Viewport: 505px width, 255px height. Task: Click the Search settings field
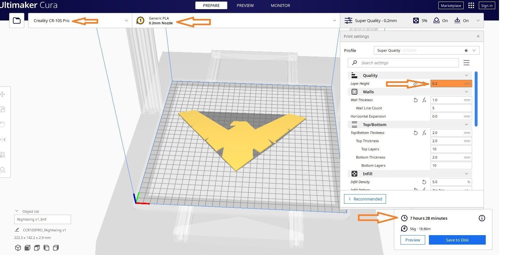403,63
